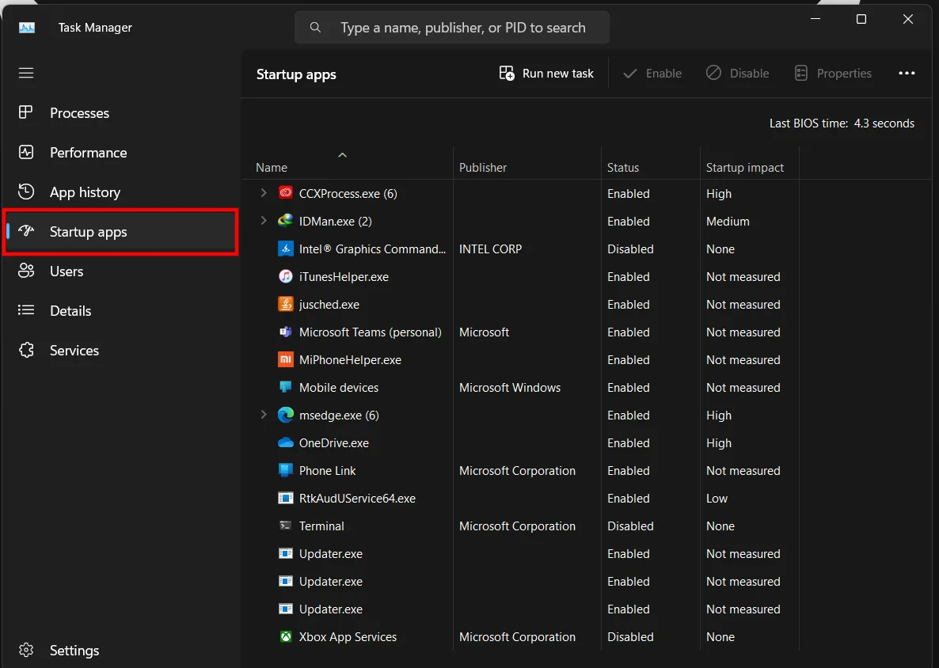Open the Processes tab
Screen dimensions: 939x668
click(x=79, y=113)
